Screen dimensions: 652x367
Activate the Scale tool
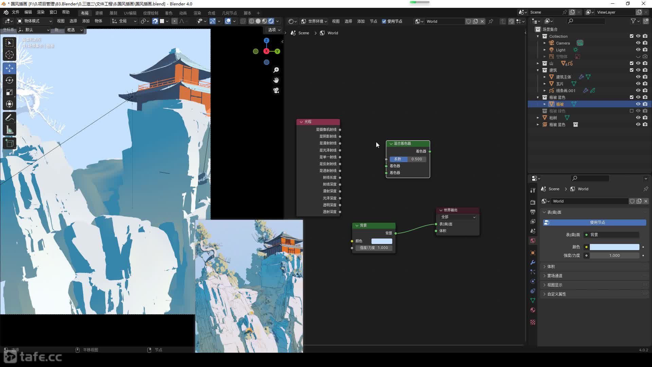click(10, 92)
